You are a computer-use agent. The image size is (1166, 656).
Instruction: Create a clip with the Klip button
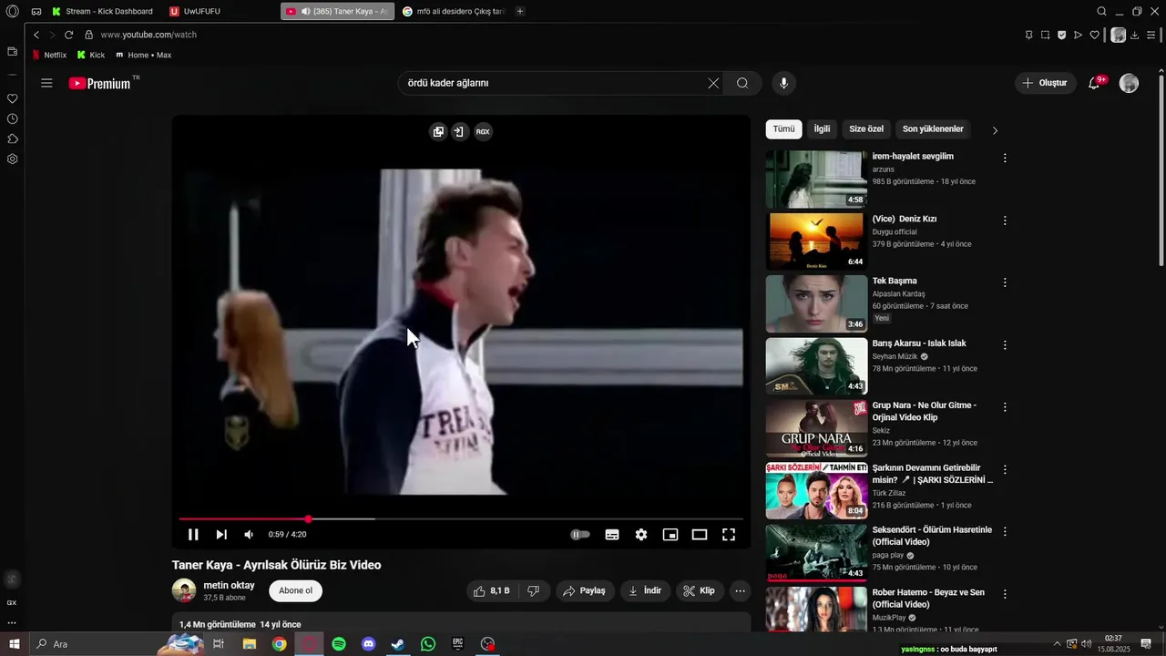tap(700, 590)
